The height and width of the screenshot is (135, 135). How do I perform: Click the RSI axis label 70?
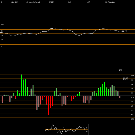tap(2, 31)
